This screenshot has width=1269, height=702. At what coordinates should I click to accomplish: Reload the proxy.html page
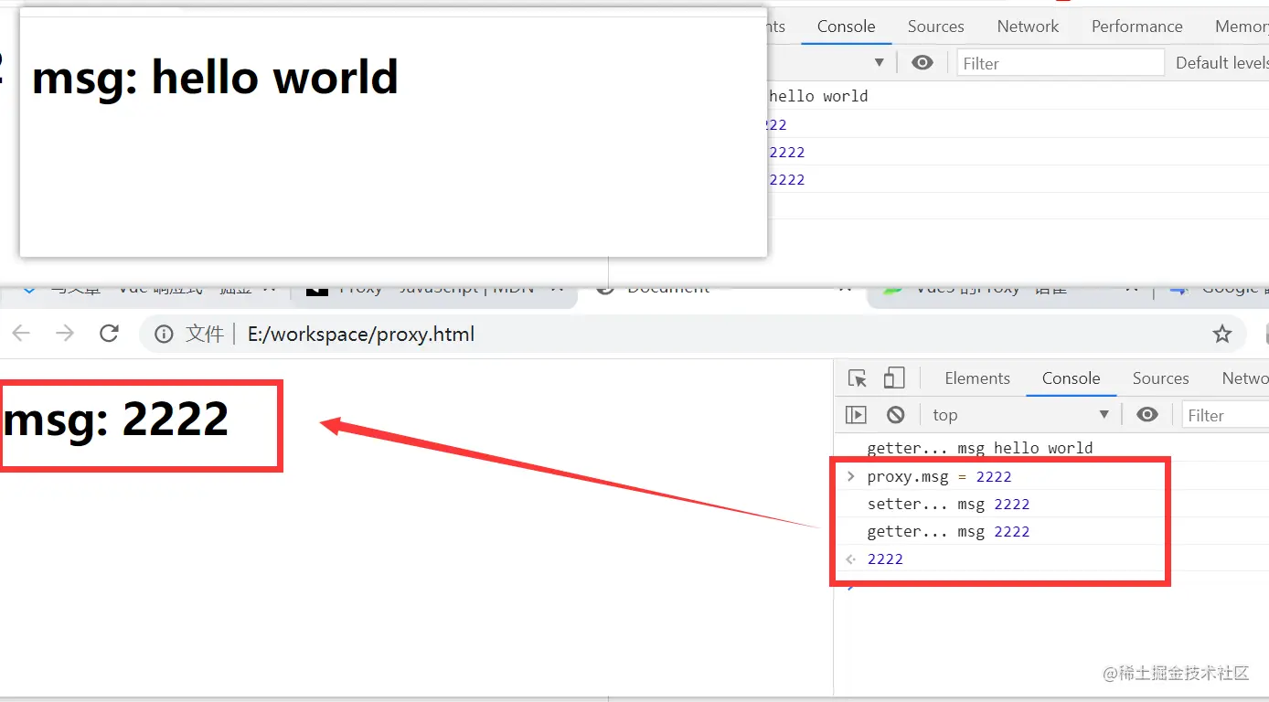pyautogui.click(x=109, y=334)
